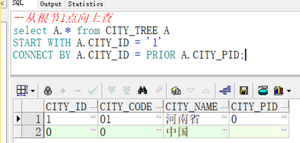
Task: Select row 2 by its row number
Action: click(x=32, y=132)
